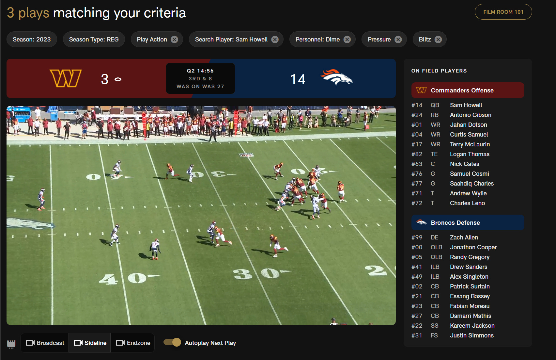Remove the Pressure filter
This screenshot has height=360, width=556.
click(398, 40)
